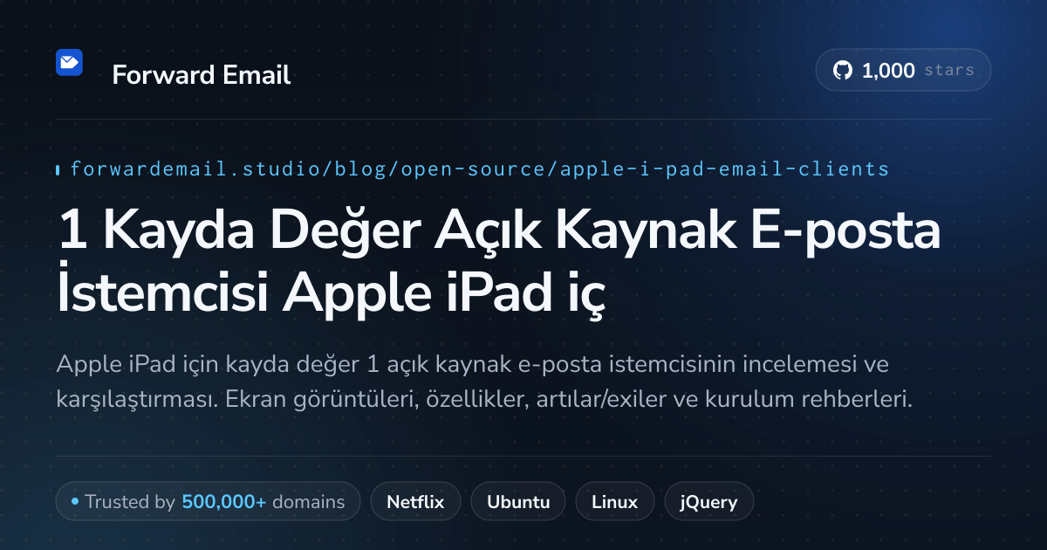Click the GitHub octocat icon
The image size is (1047, 550).
(x=843, y=71)
